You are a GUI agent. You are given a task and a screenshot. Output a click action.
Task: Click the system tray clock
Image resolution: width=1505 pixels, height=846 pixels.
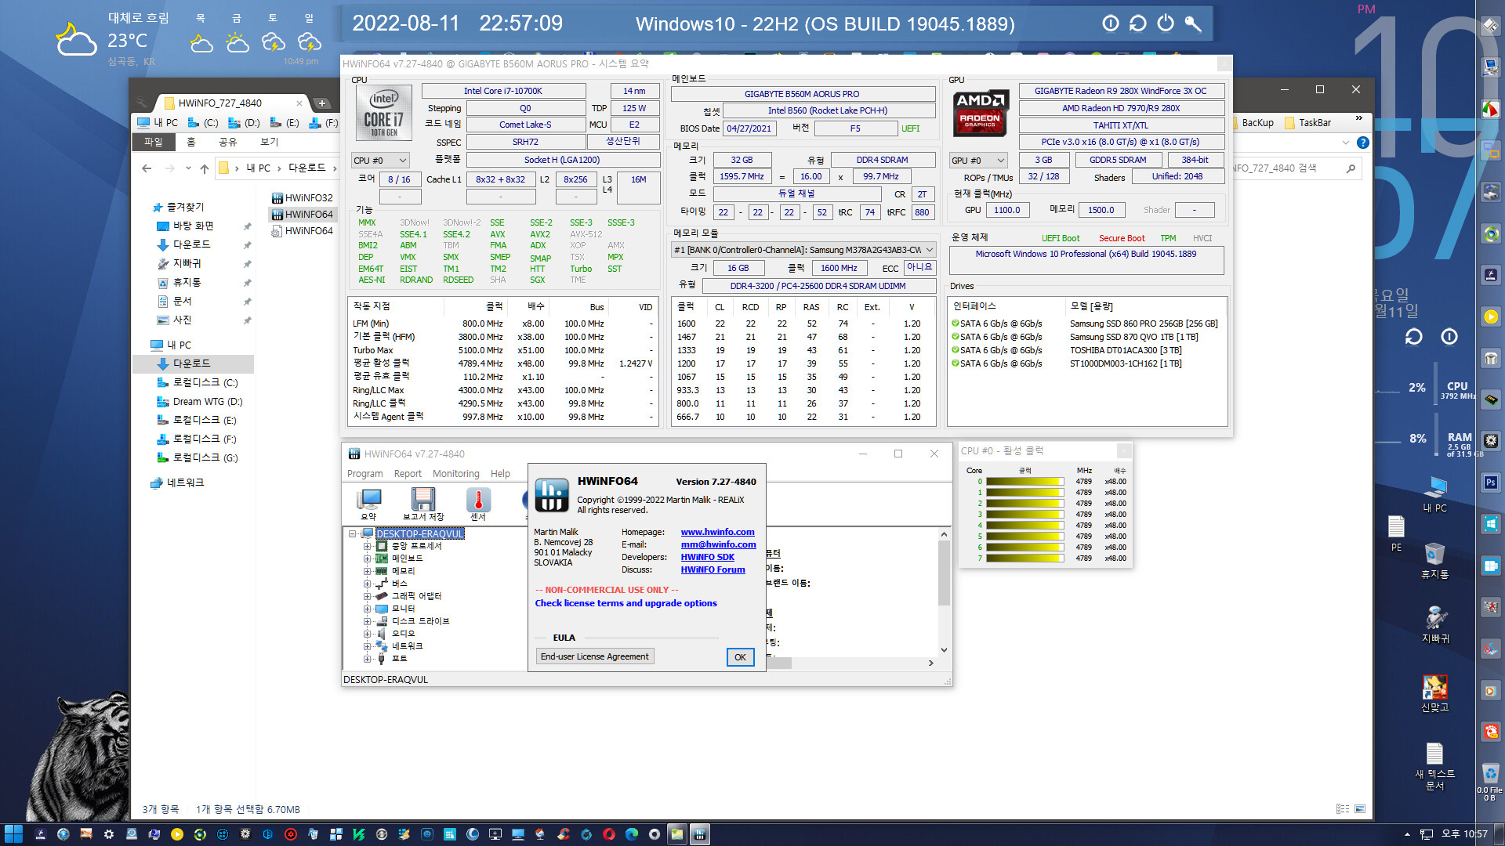pos(1465,834)
